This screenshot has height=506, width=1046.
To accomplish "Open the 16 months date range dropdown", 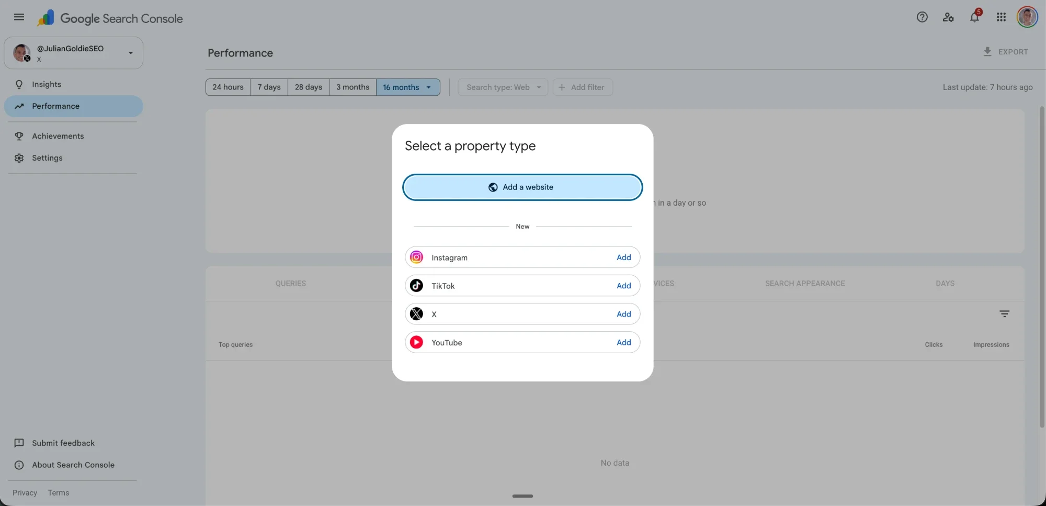I will click(408, 87).
